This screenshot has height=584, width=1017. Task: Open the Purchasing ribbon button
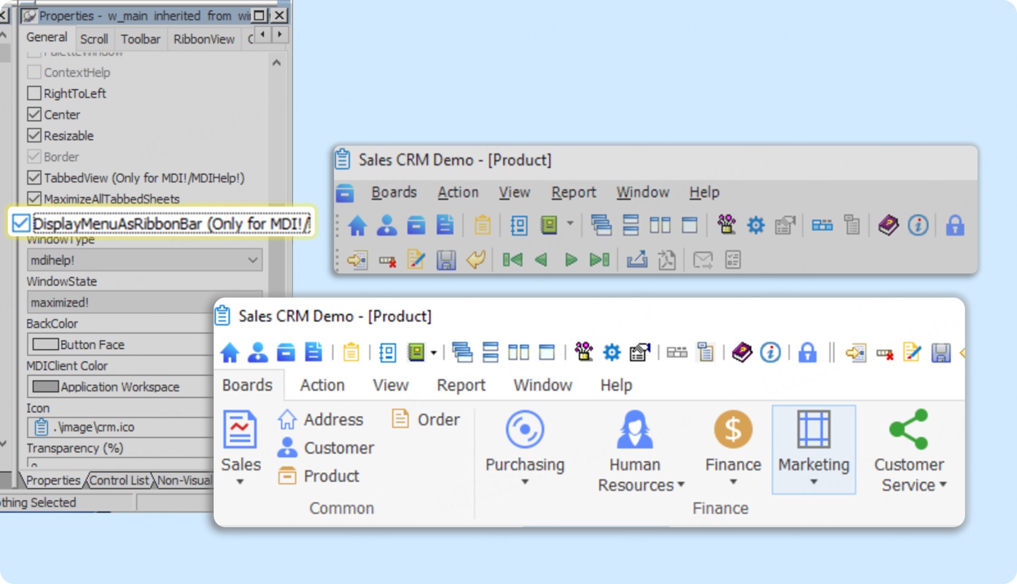pyautogui.click(x=525, y=448)
